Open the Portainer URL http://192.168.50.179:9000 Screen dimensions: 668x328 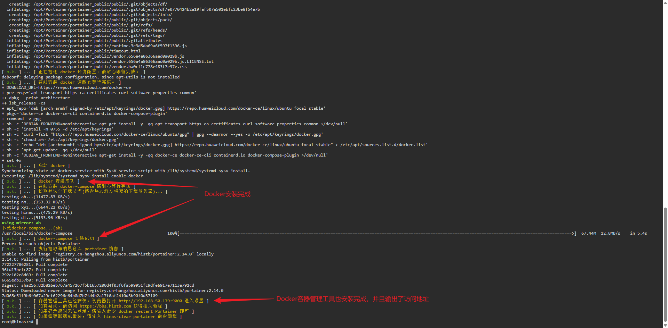[x=150, y=301]
